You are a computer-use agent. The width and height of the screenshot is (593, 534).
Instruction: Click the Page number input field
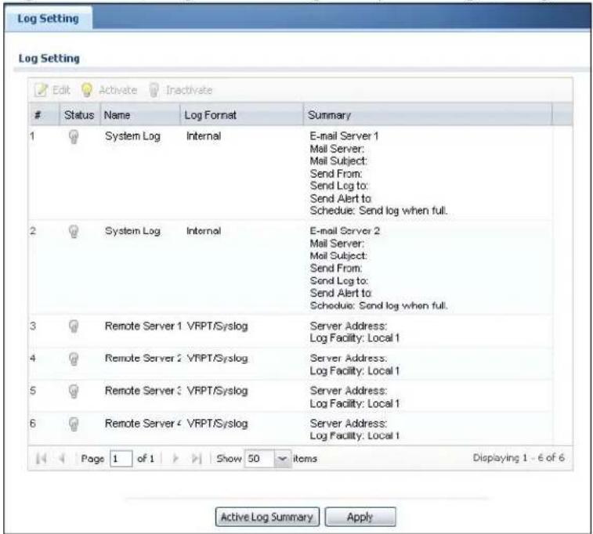coord(121,459)
